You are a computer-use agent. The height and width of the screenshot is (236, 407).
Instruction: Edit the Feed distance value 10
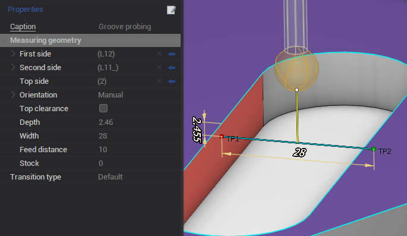point(103,150)
